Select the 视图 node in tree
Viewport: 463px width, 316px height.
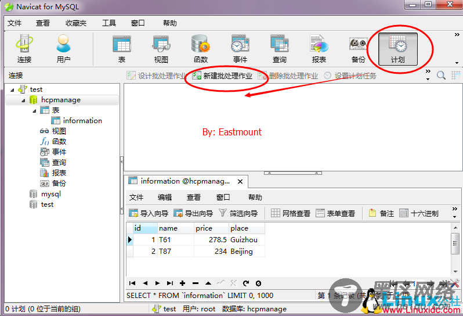pyautogui.click(x=53, y=131)
